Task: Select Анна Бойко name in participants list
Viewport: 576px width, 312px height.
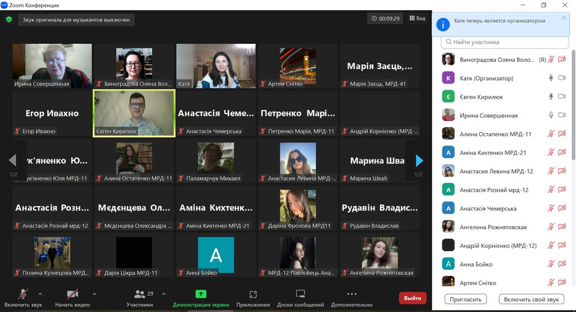Action: [x=476, y=264]
